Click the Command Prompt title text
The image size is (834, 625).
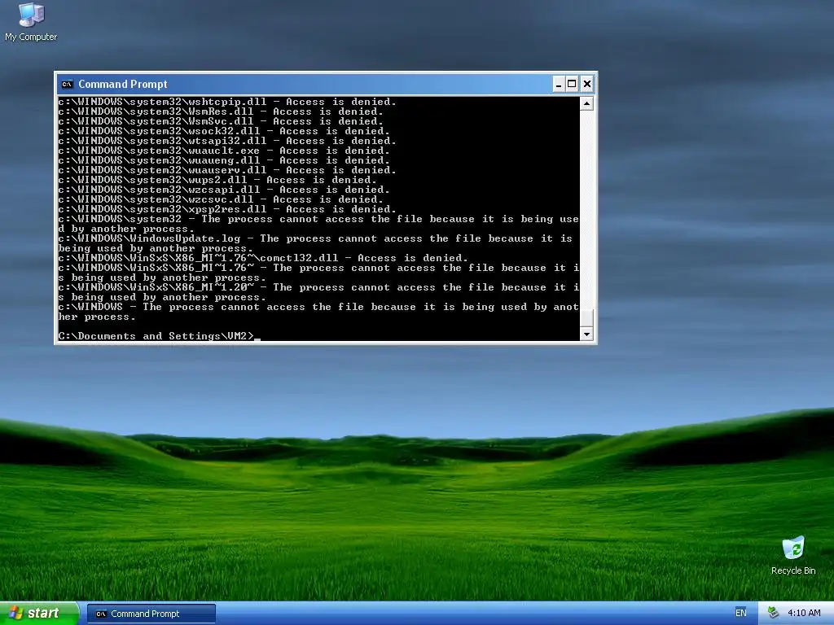pos(123,84)
